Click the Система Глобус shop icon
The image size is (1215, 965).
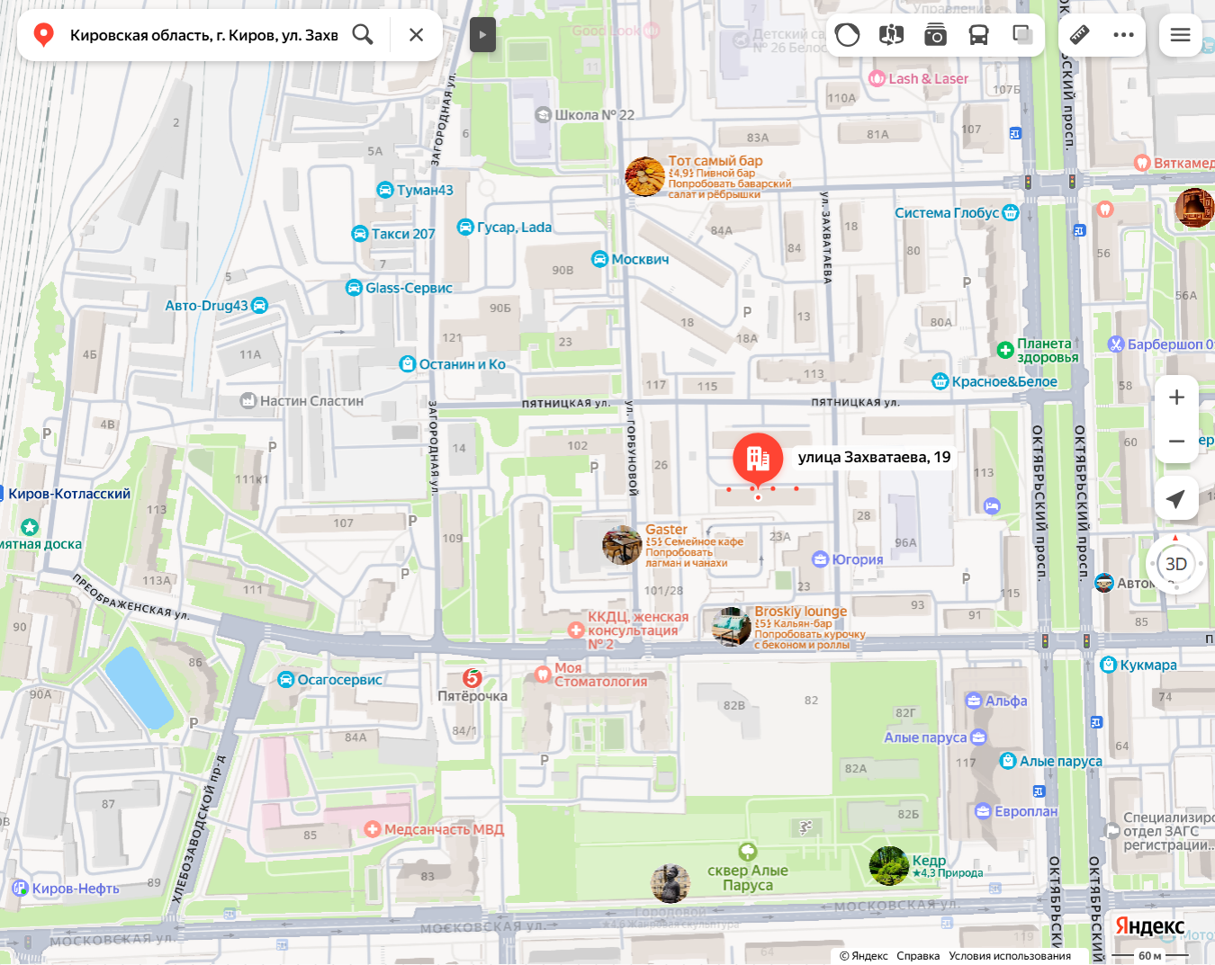point(1011,213)
